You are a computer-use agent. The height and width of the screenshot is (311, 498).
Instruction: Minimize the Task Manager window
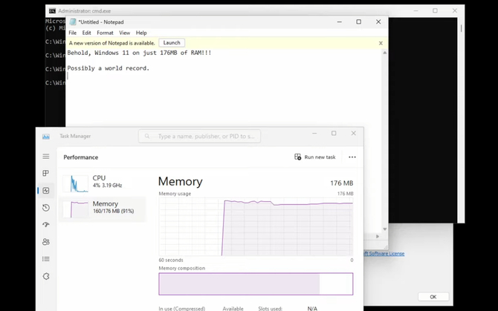tap(314, 133)
